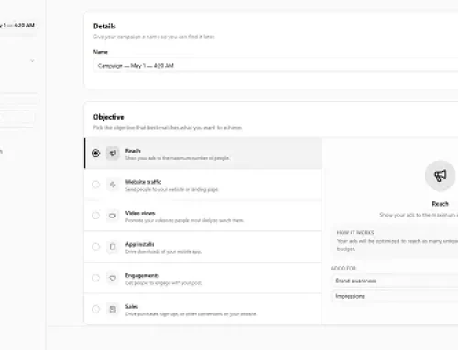The width and height of the screenshot is (458, 350).
Task: Click the Website traffic title text
Action: pos(143,182)
